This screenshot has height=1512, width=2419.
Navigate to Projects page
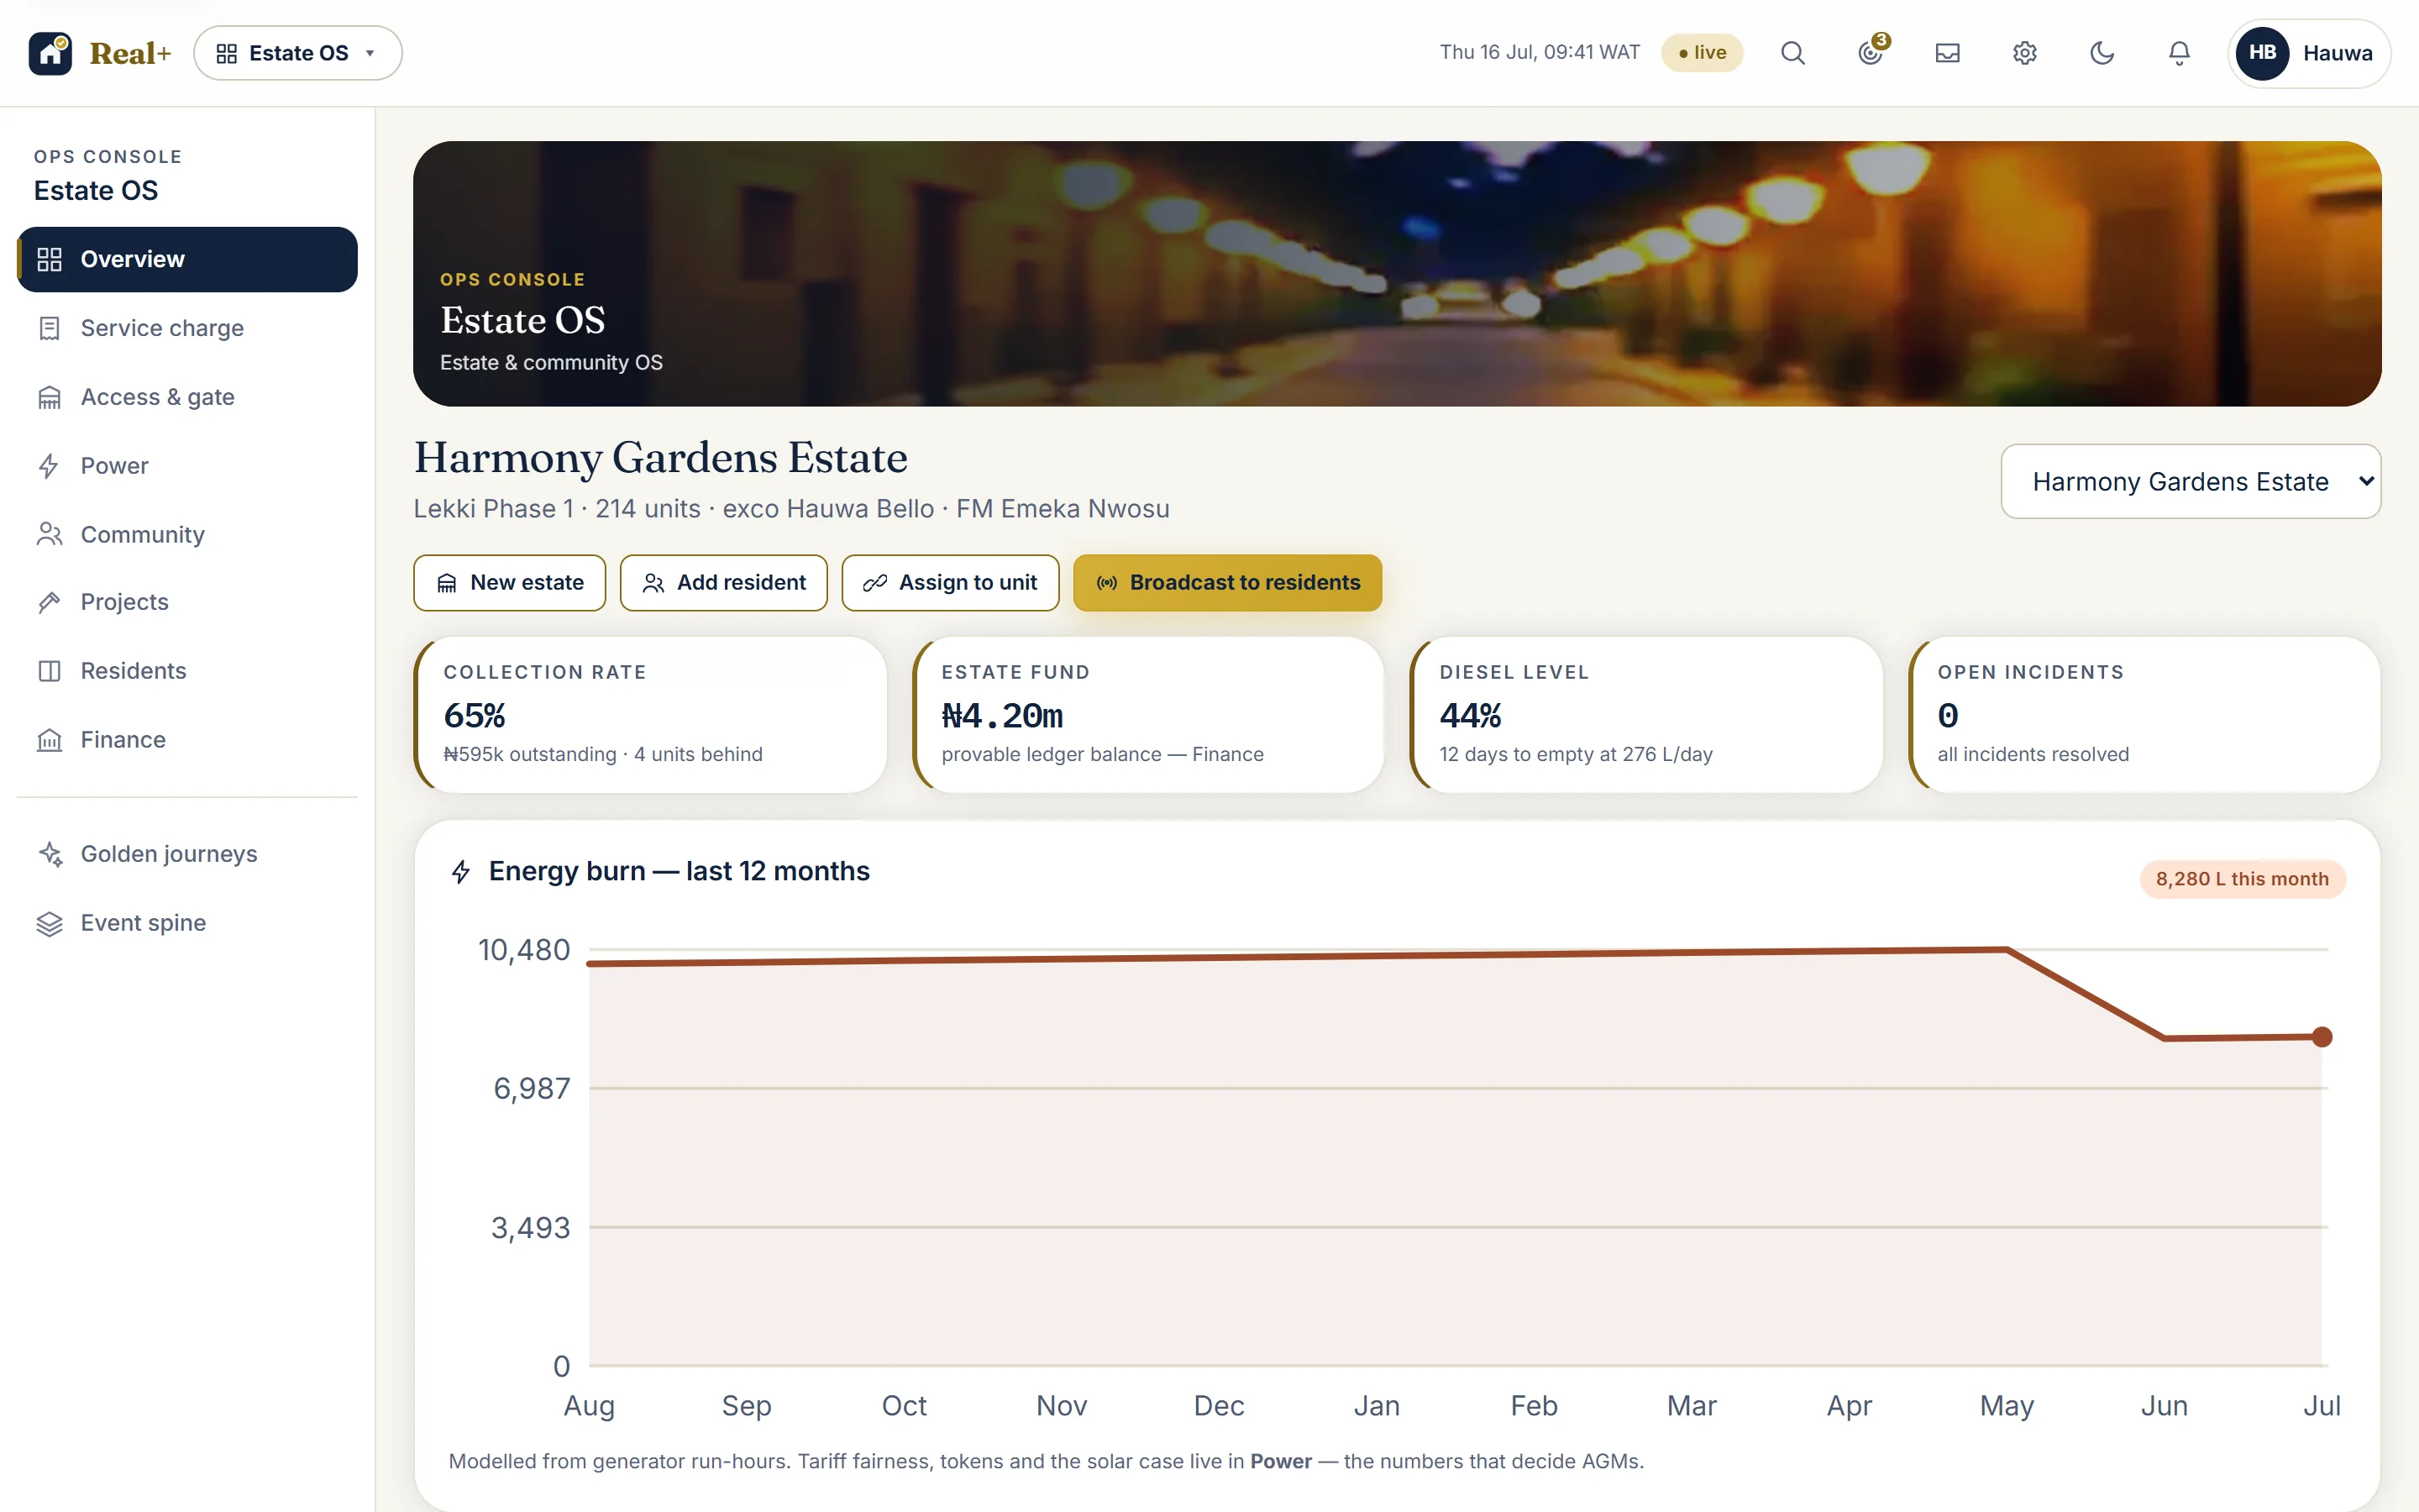pos(187,602)
